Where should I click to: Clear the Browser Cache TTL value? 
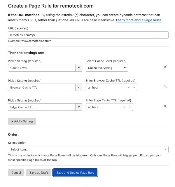click(x=129, y=87)
